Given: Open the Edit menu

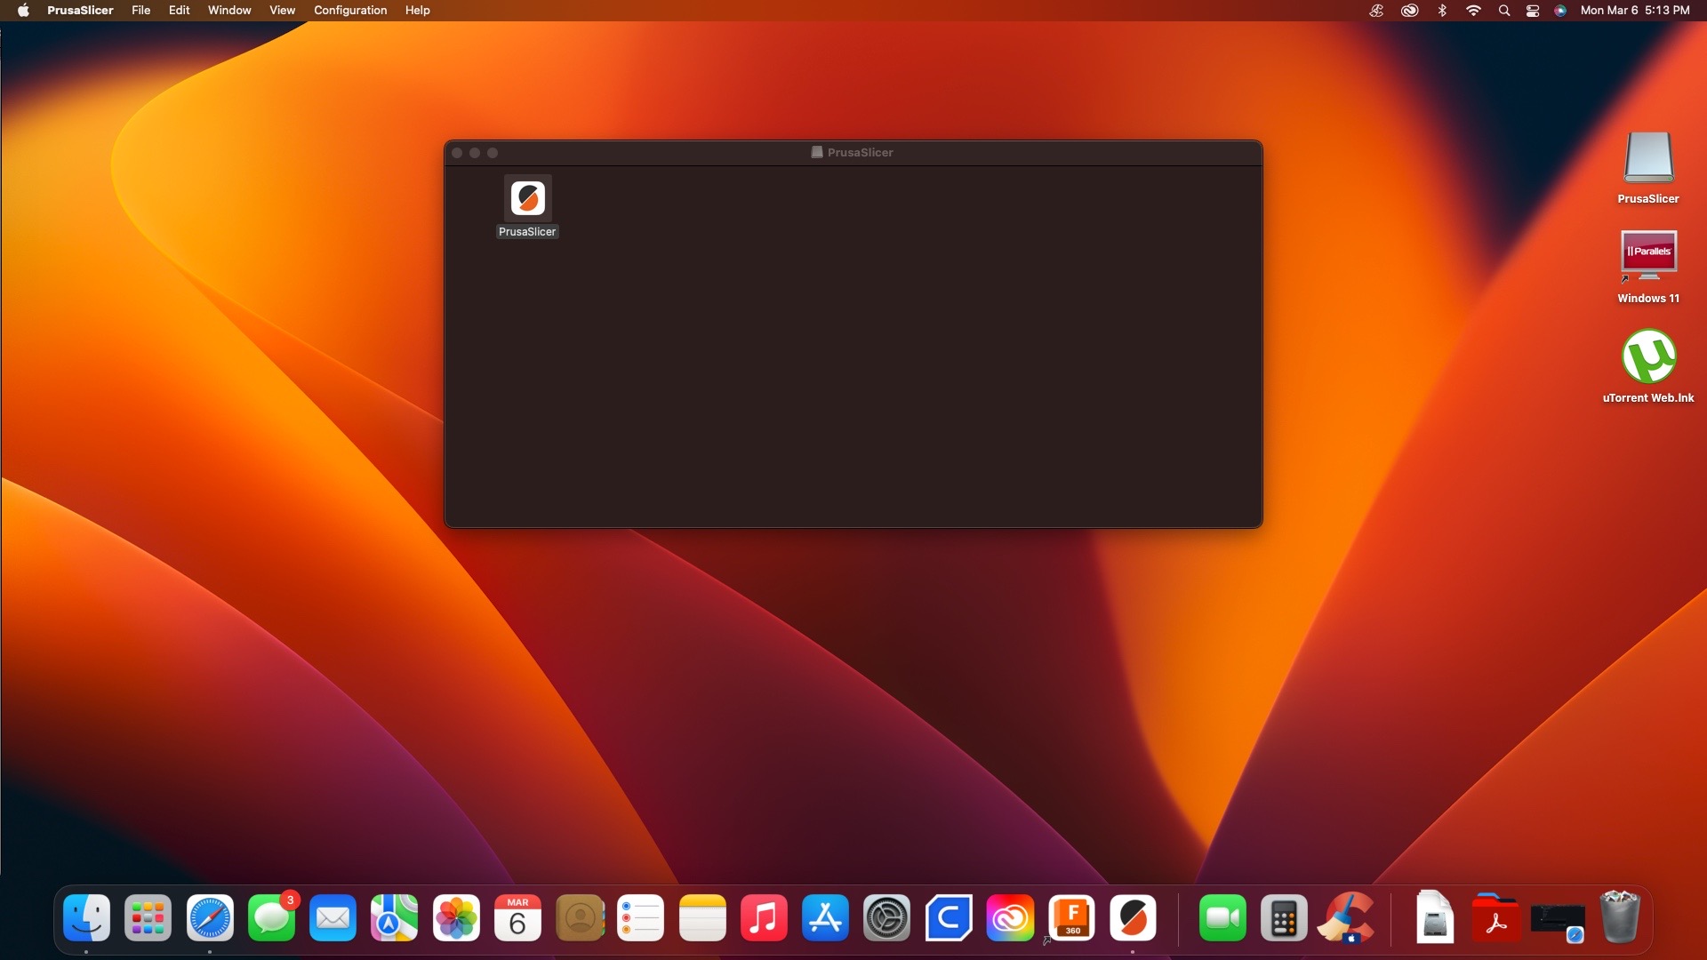Looking at the screenshot, I should tap(179, 10).
